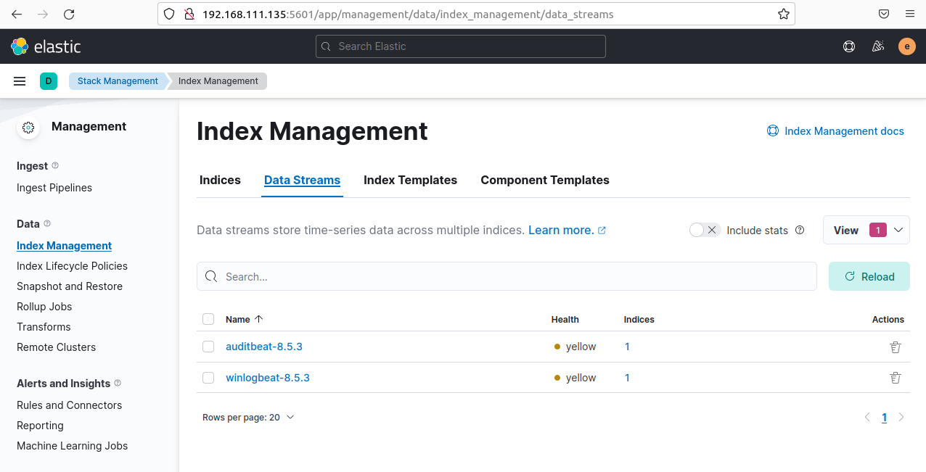Open the Rows per page dropdown

pos(248,418)
